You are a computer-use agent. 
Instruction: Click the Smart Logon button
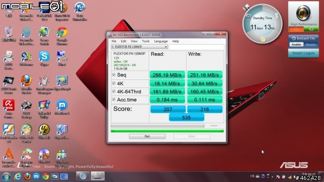click(x=303, y=53)
